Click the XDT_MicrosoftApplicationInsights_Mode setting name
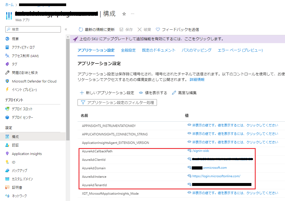285x201 pixels. [110, 194]
